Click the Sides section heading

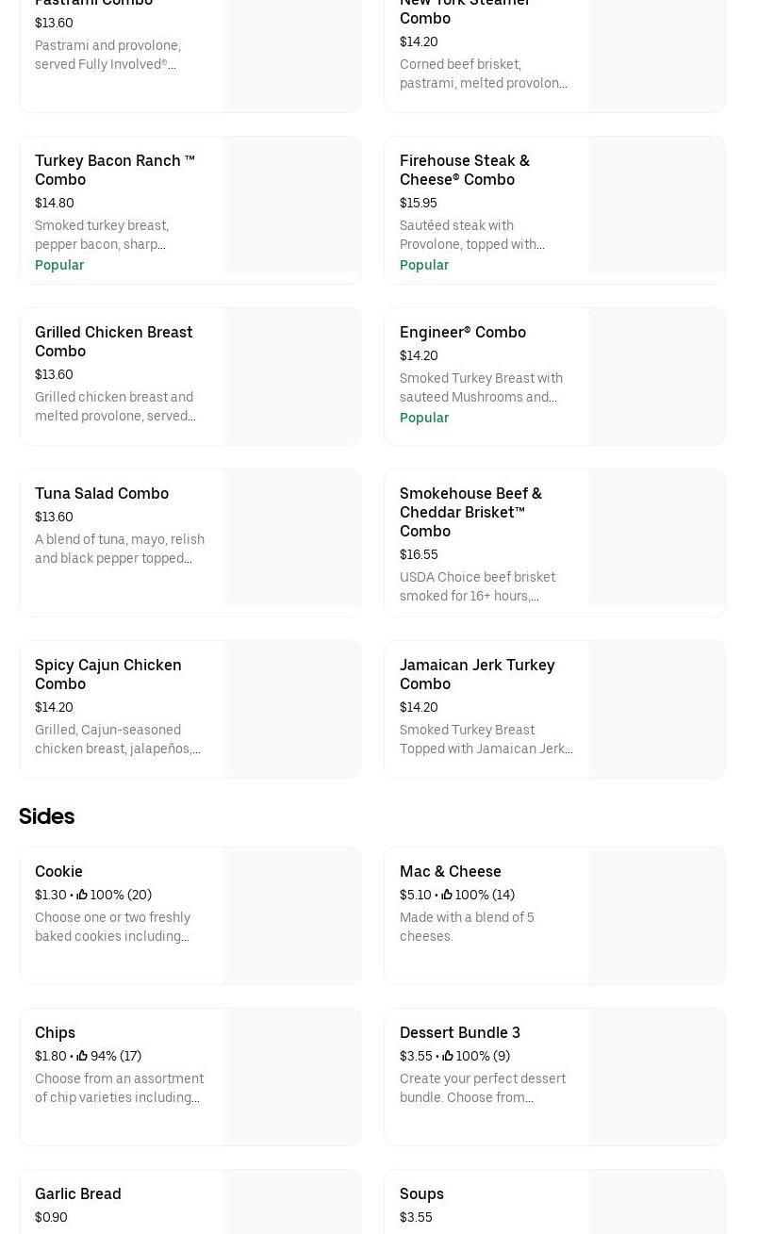click(47, 816)
